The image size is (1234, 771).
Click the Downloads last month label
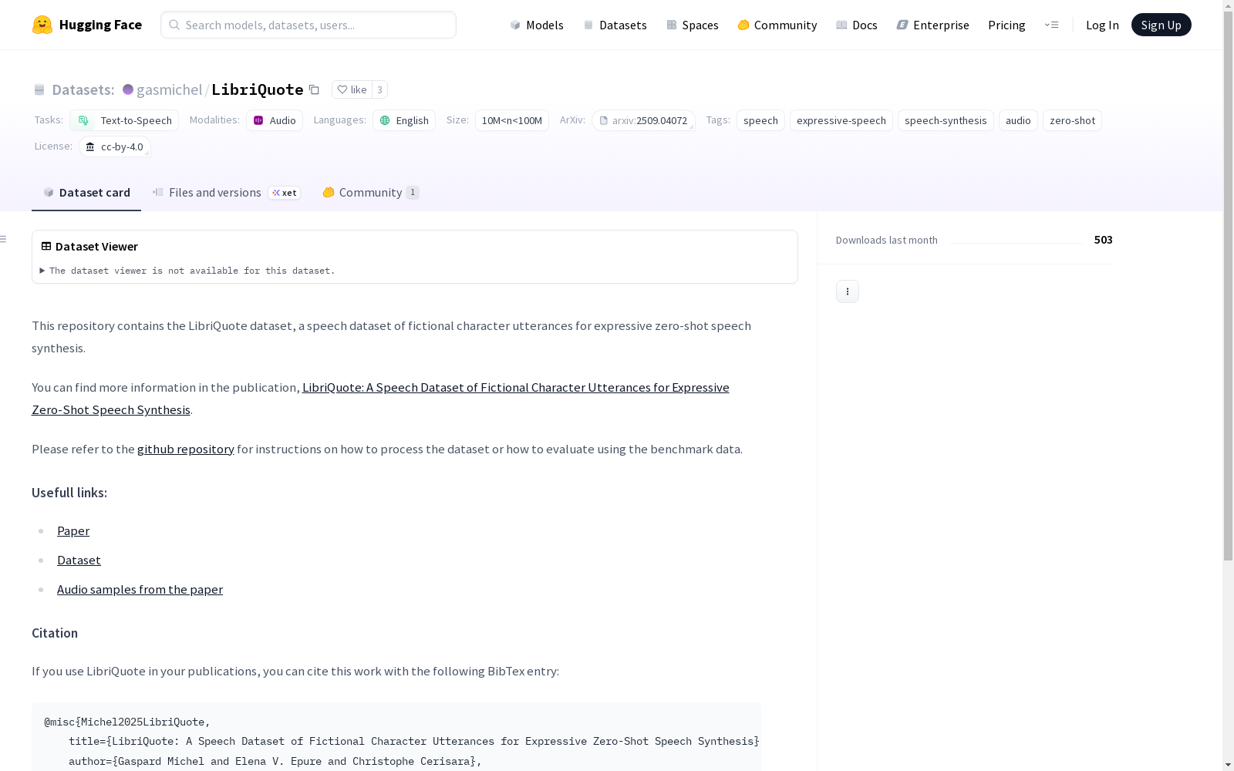pyautogui.click(x=887, y=240)
